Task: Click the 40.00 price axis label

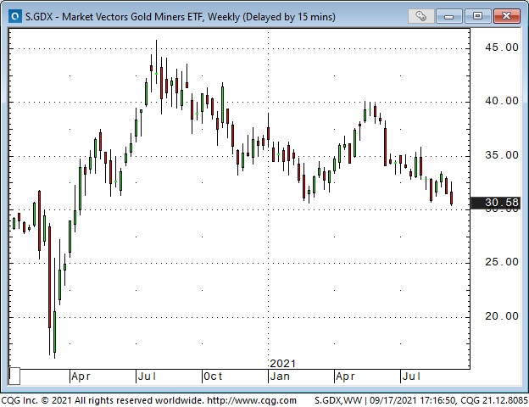Action: coord(502,101)
